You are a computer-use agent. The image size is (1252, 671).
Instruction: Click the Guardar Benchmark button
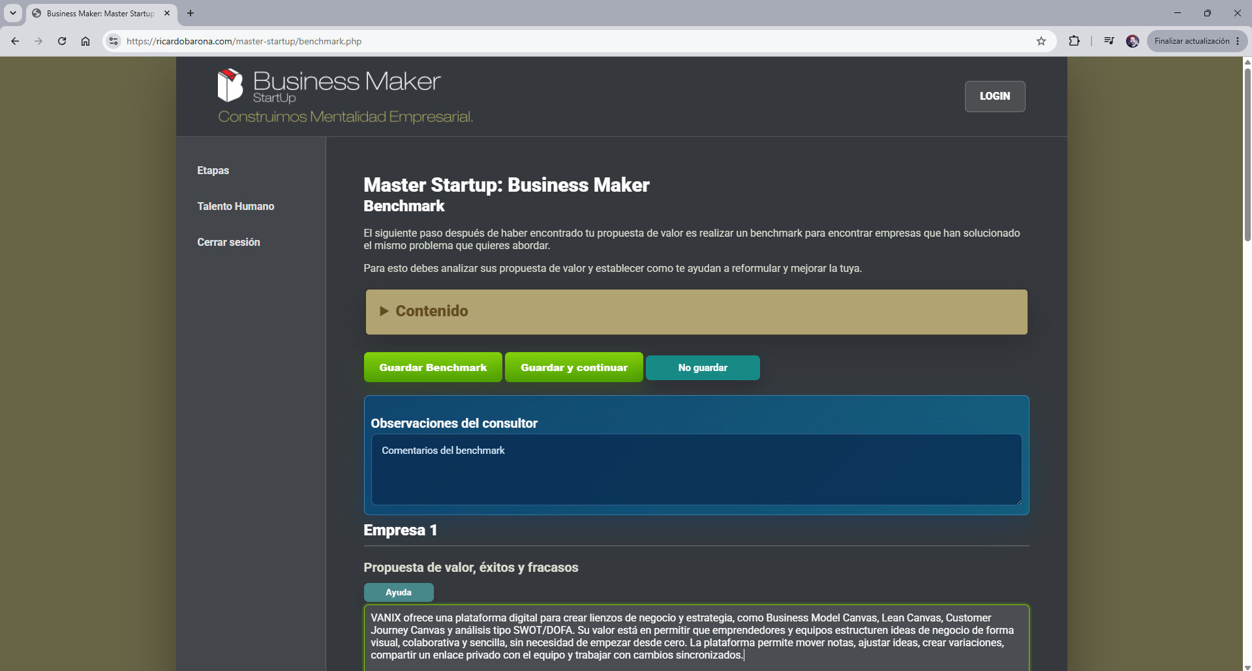click(x=433, y=367)
